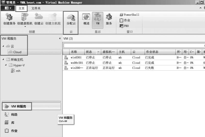
Task: Open the 库 workspace
Action: pos(13,123)
